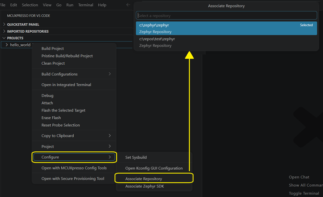Click the Open Chat shortcut text

299,177
